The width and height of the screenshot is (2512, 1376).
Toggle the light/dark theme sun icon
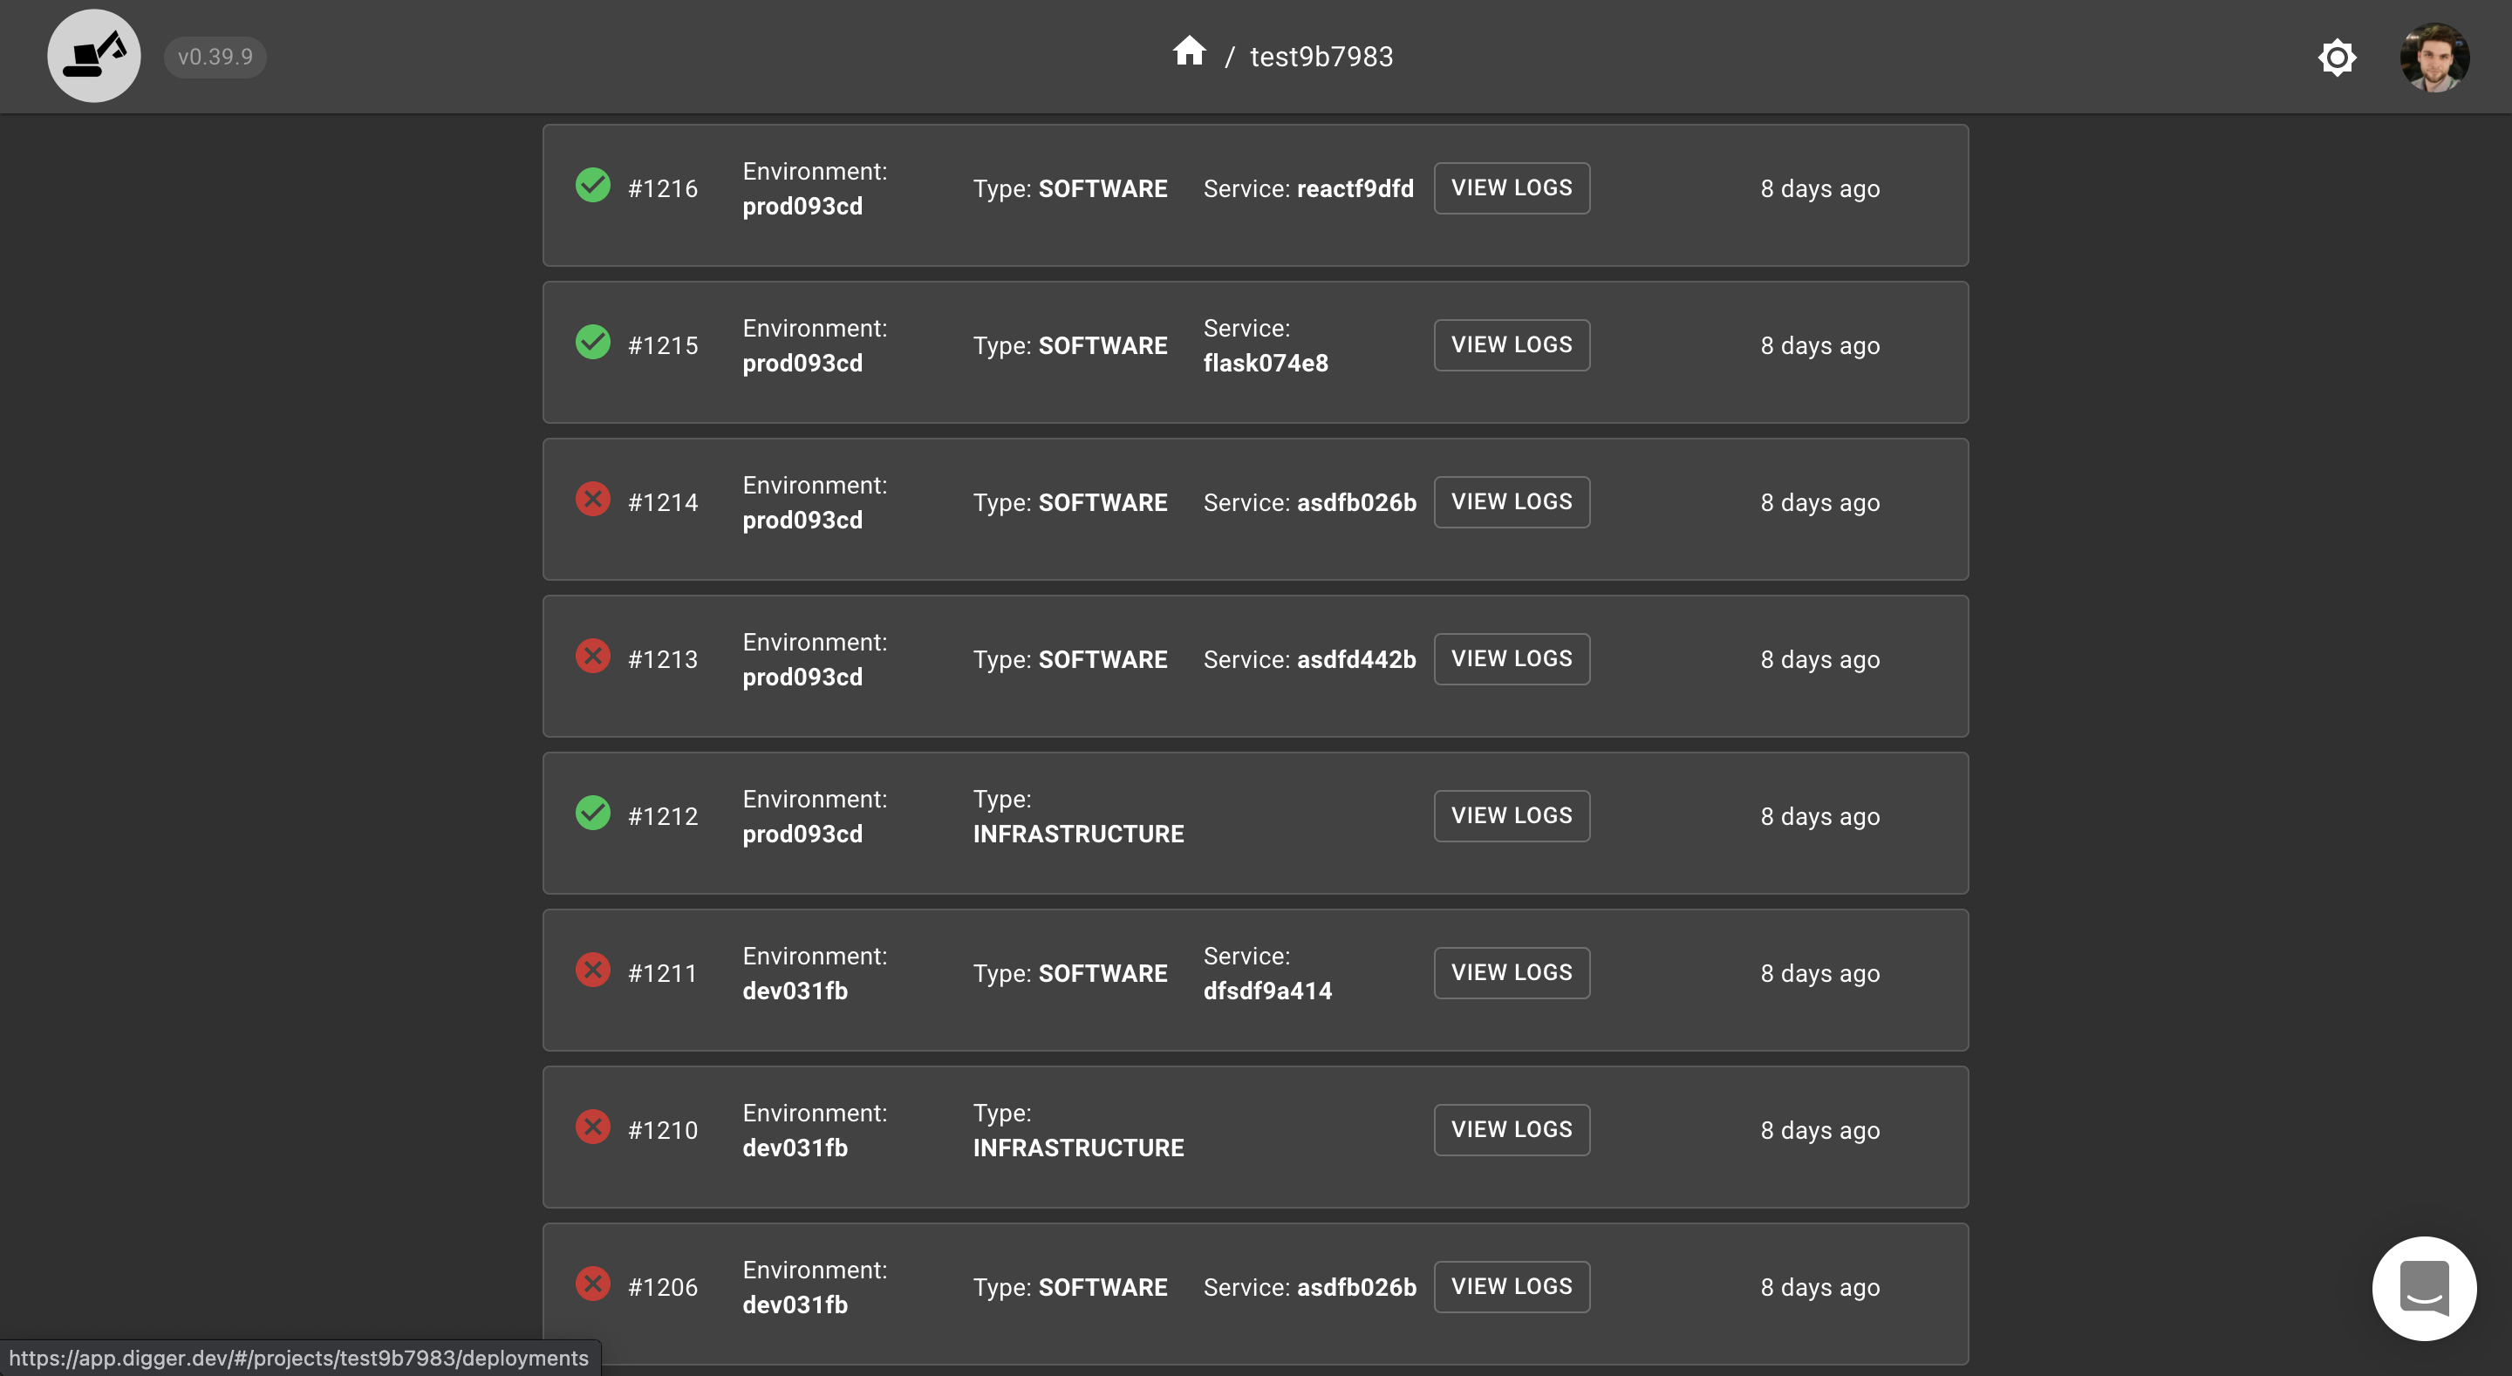pos(2337,57)
